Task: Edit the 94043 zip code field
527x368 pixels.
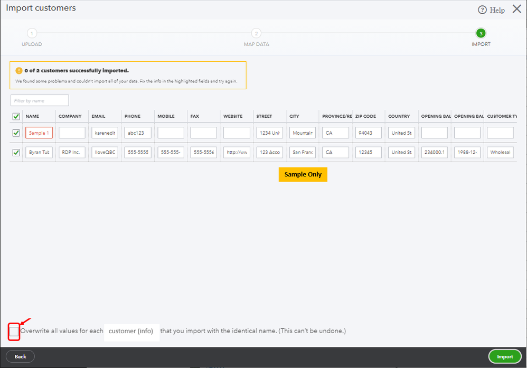Action: [369, 133]
